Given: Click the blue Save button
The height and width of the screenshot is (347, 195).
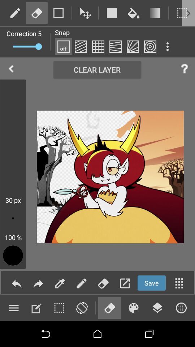Looking at the screenshot, I should click(x=151, y=283).
